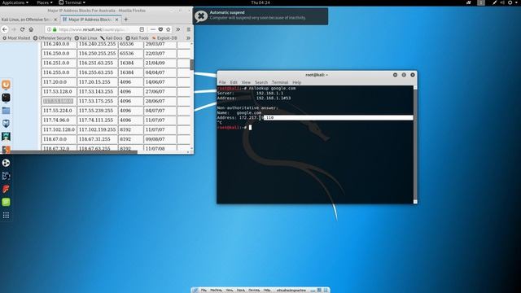This screenshot has width=521, height=293.
Task: Open the Terminal app menu in top bar
Action: 72,2
